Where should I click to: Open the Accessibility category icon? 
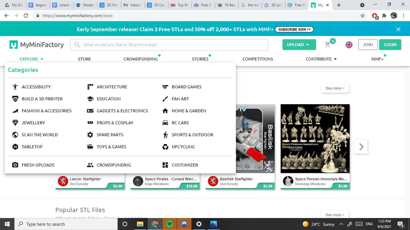pos(15,87)
